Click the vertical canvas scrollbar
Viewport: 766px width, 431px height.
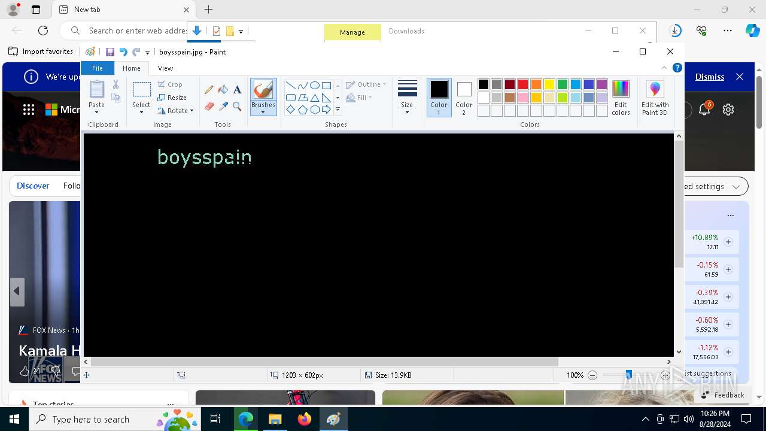tap(679, 205)
